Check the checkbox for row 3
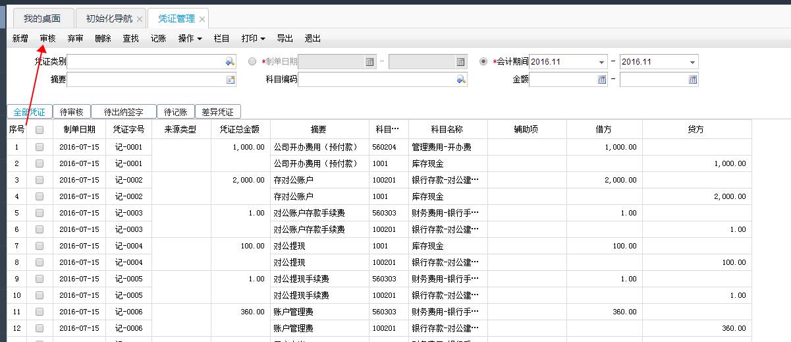The image size is (791, 342). [x=40, y=180]
